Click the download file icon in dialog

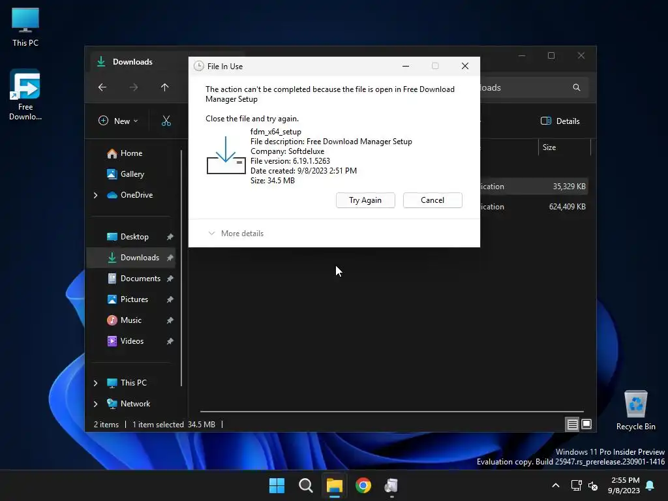[x=226, y=155]
